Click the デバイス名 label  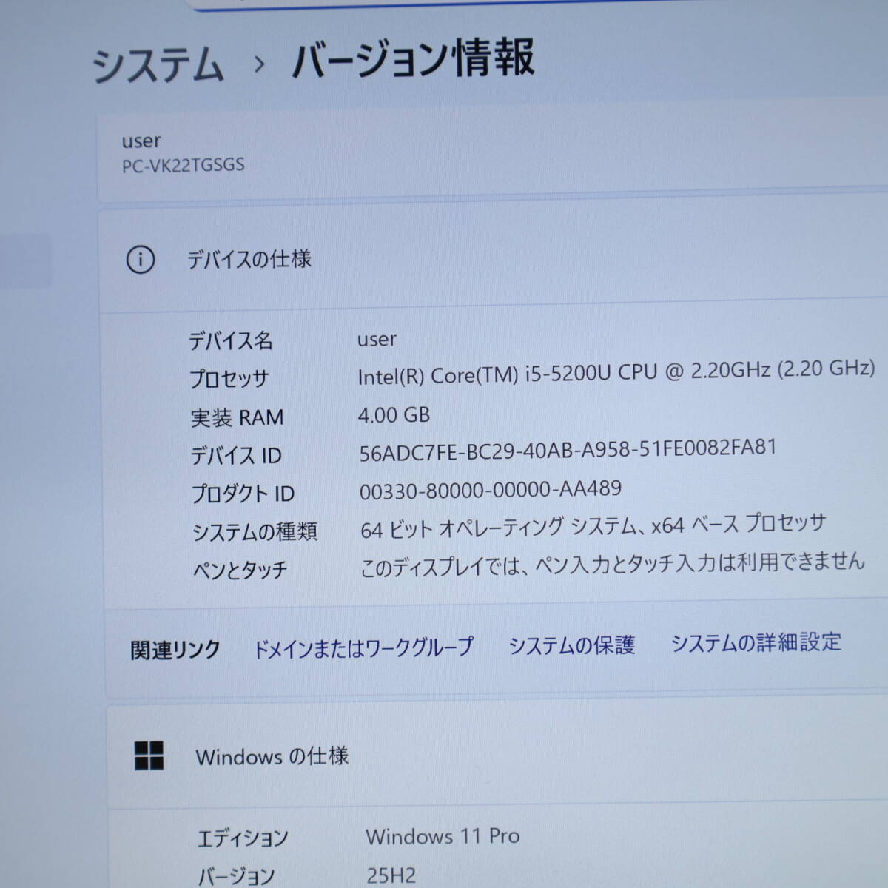pyautogui.click(x=231, y=340)
